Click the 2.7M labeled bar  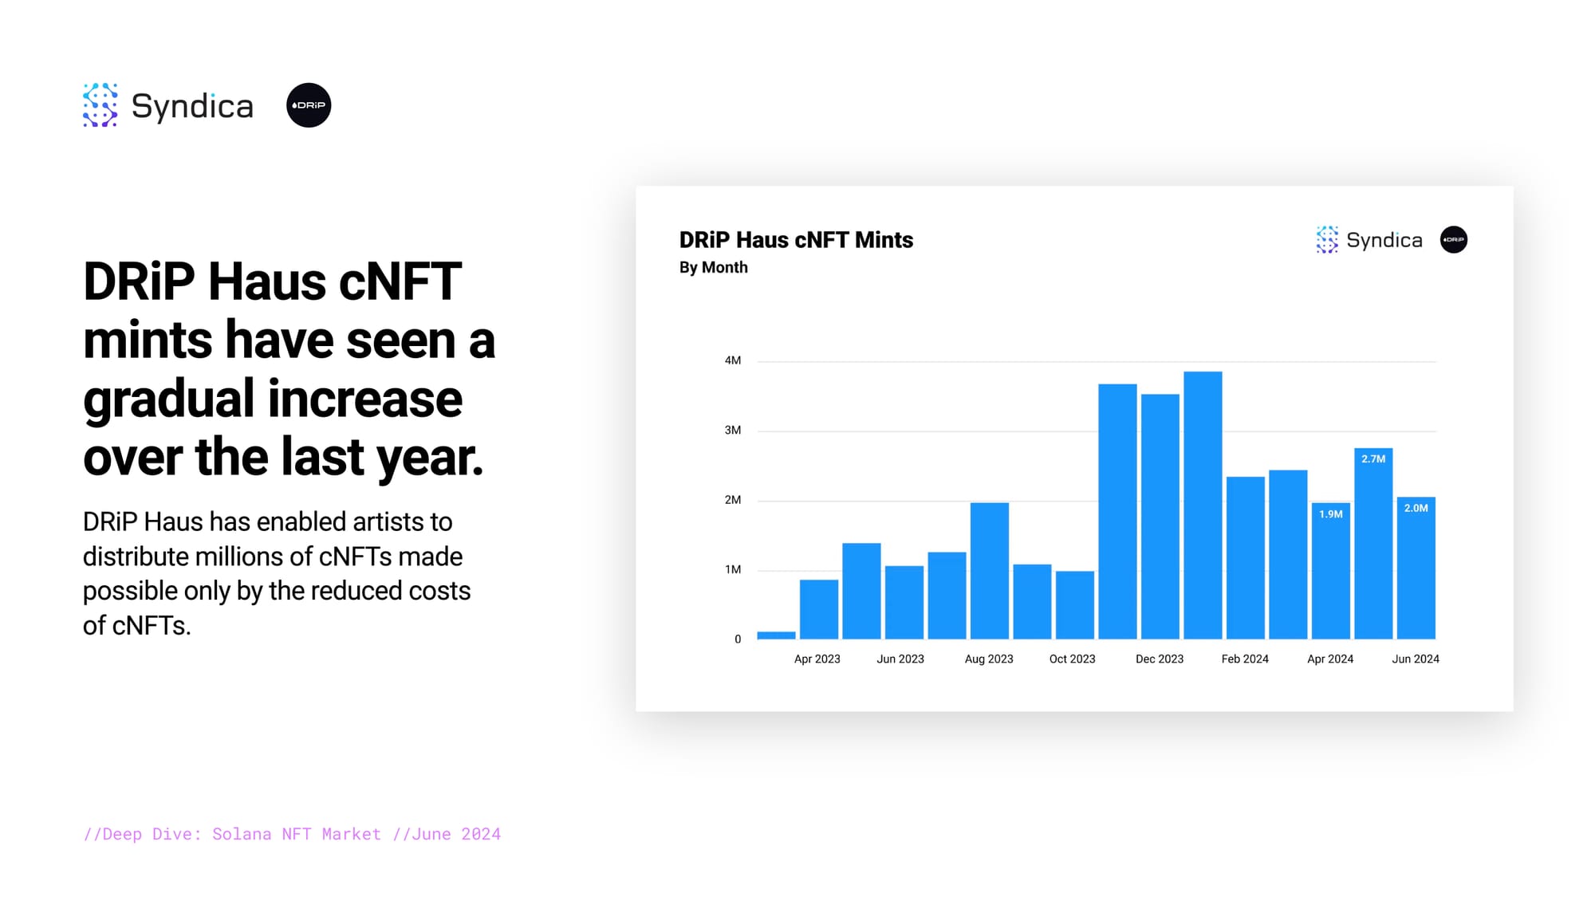[x=1372, y=543]
